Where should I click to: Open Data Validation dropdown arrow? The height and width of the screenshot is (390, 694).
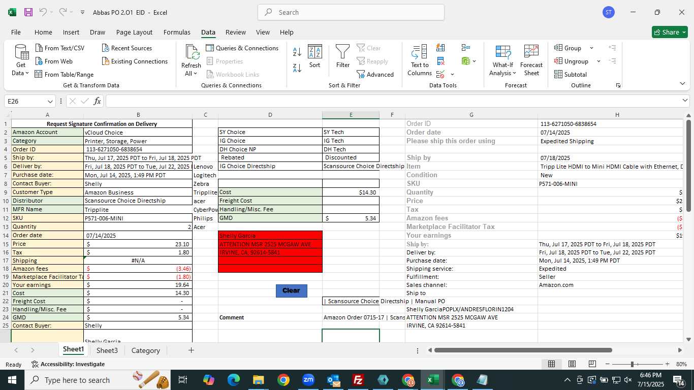click(452, 75)
